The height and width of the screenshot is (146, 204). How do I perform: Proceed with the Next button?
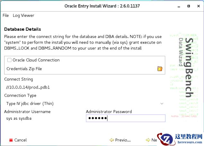click(151, 140)
